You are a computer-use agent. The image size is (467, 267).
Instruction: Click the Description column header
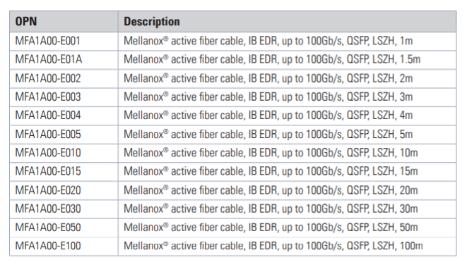point(287,22)
